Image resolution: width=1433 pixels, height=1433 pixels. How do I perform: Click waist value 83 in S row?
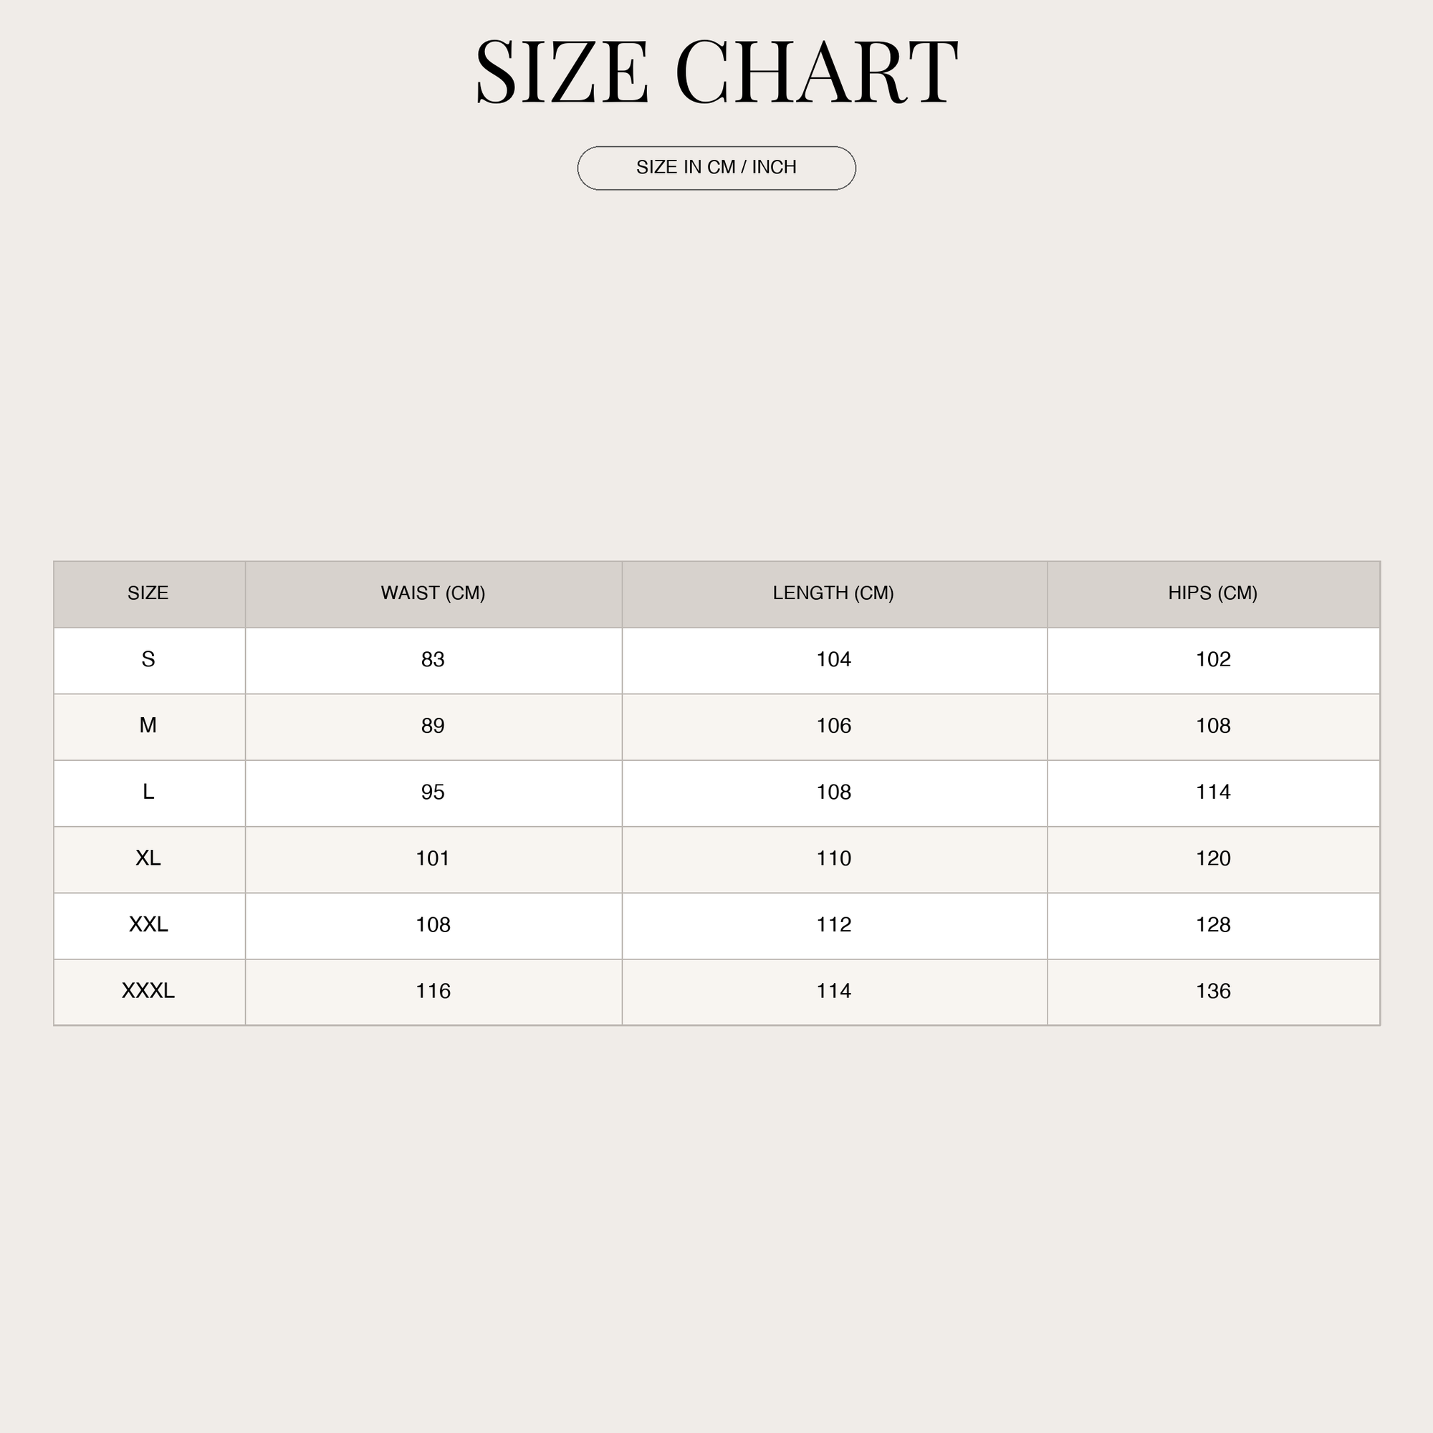[433, 659]
